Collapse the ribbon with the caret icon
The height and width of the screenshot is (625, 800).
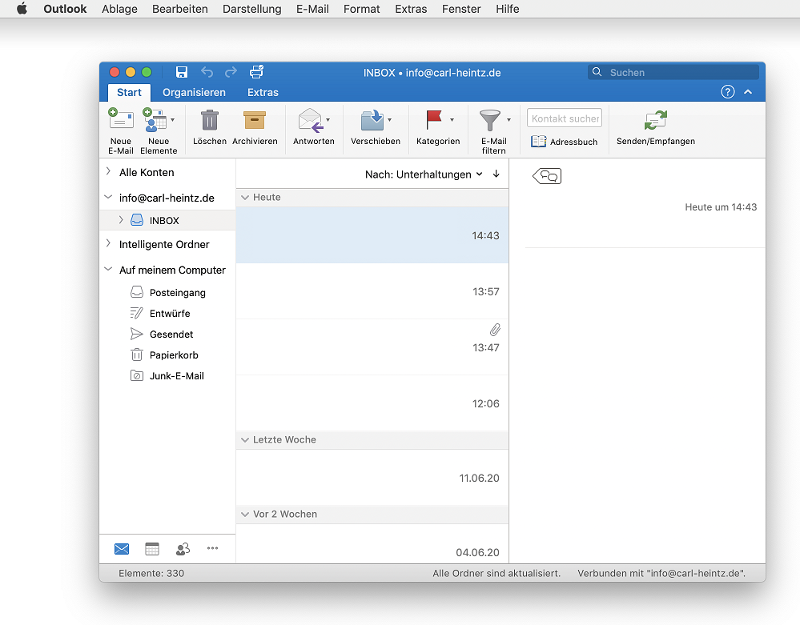tap(748, 92)
